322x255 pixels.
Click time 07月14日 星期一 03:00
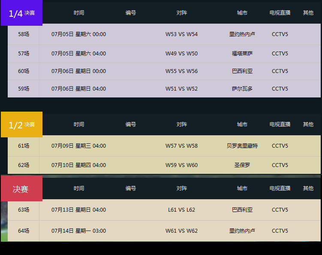78,231
